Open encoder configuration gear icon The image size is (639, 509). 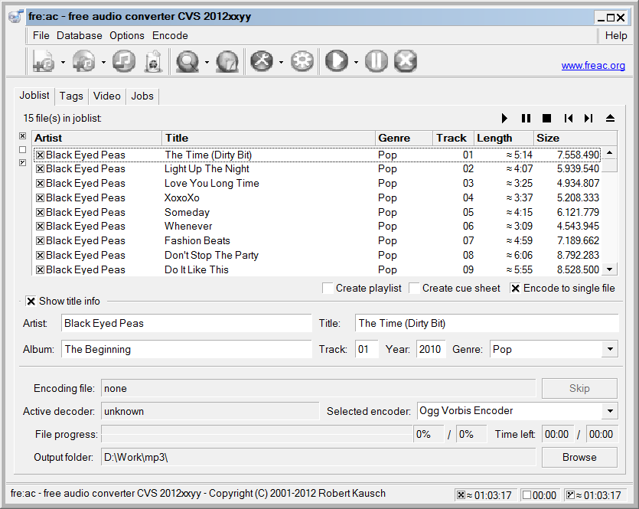tap(302, 61)
